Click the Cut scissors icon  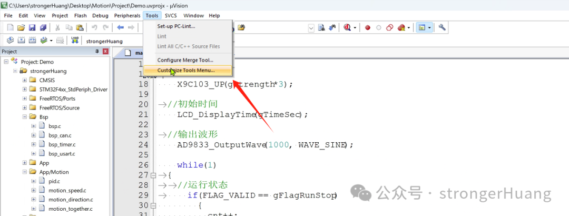pos(57,27)
